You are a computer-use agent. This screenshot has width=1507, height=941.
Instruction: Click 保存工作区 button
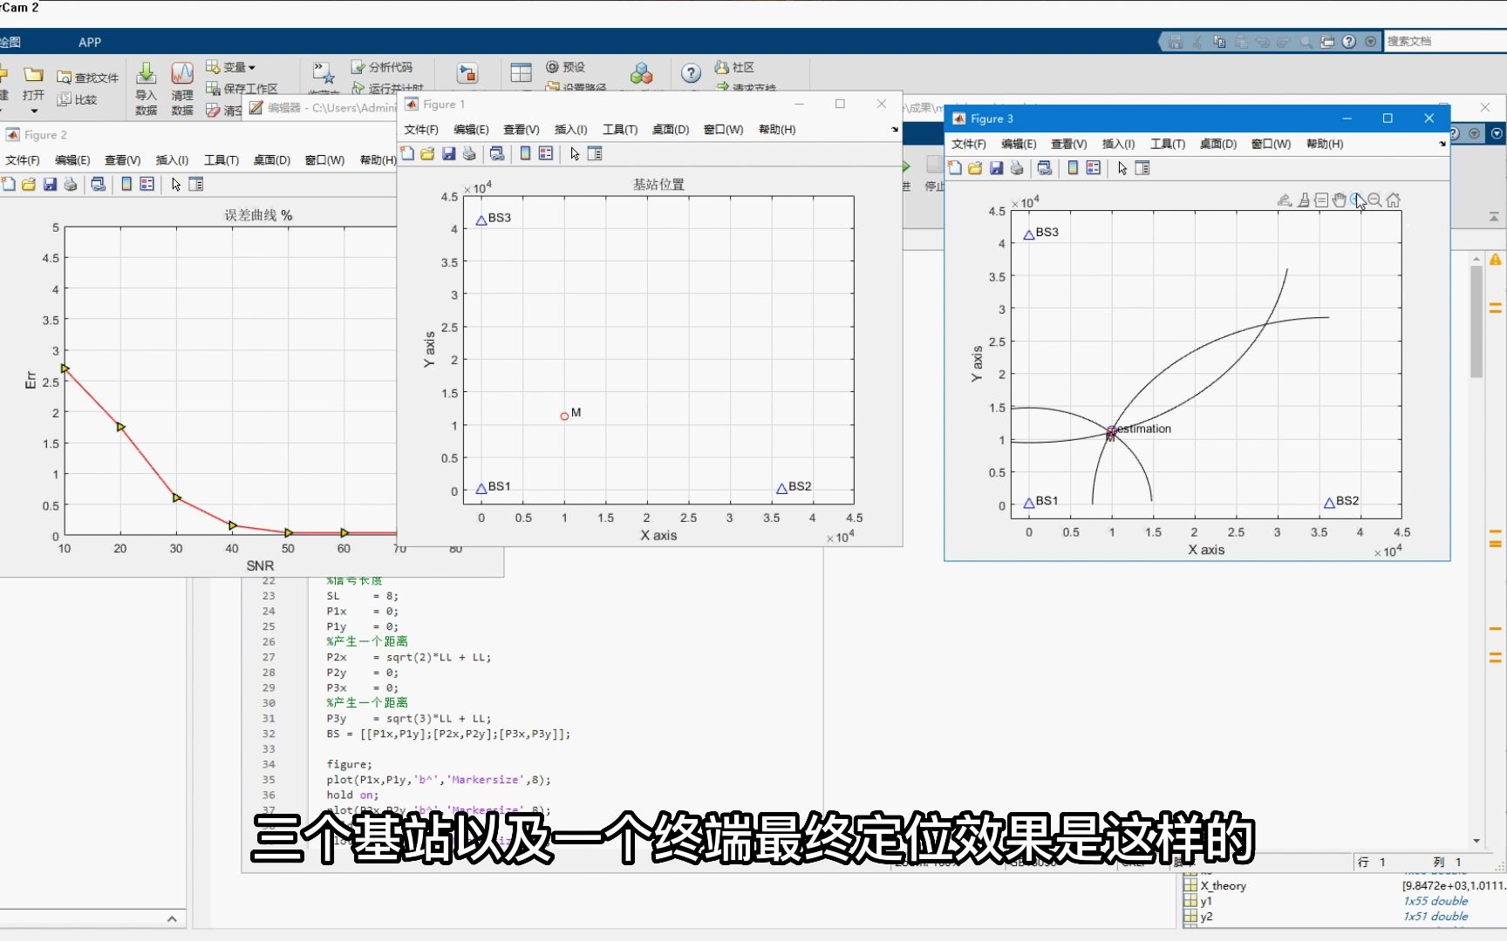click(x=242, y=88)
